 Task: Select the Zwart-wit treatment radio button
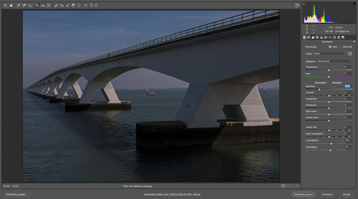pyautogui.click(x=341, y=47)
